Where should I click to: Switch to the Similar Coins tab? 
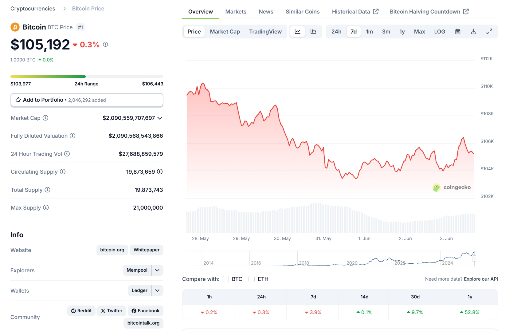pos(303,12)
